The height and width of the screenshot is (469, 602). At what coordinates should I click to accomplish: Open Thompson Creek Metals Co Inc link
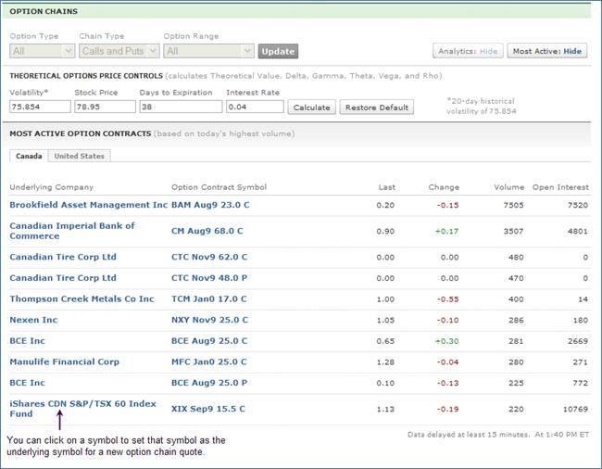pos(82,298)
